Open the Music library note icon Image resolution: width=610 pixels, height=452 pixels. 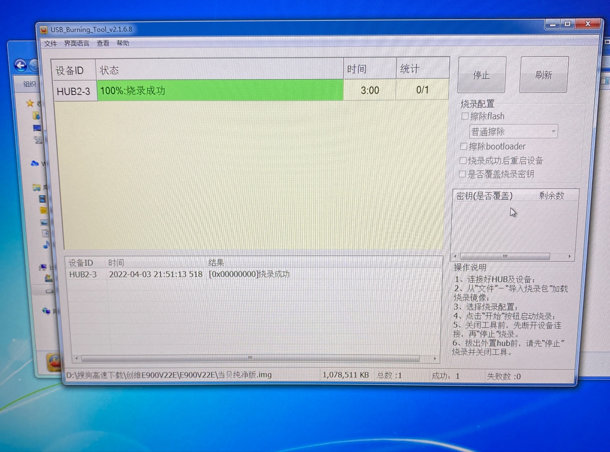[x=46, y=245]
